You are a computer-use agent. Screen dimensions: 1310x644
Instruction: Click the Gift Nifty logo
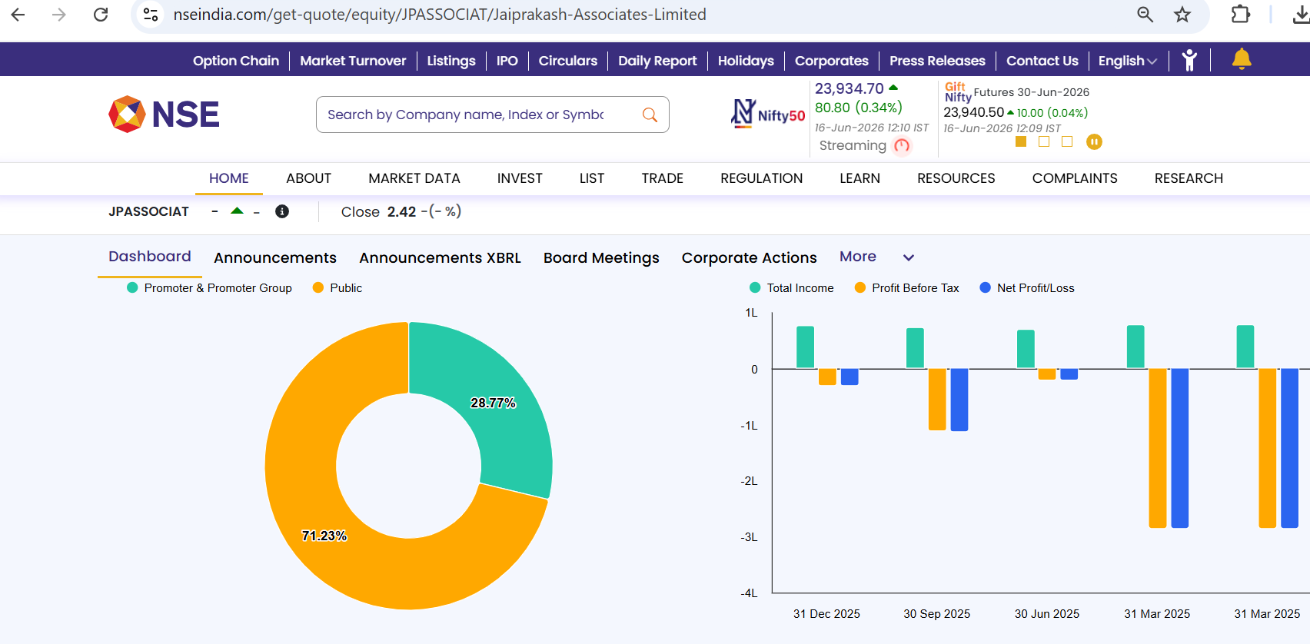[x=957, y=92]
